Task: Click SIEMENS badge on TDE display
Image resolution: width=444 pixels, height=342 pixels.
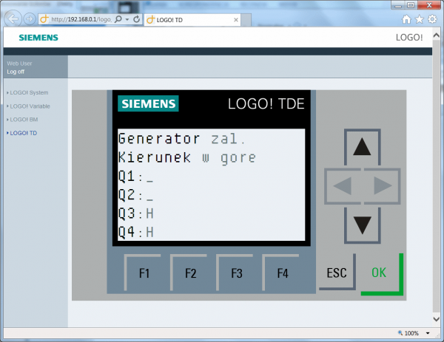Action: click(x=148, y=103)
